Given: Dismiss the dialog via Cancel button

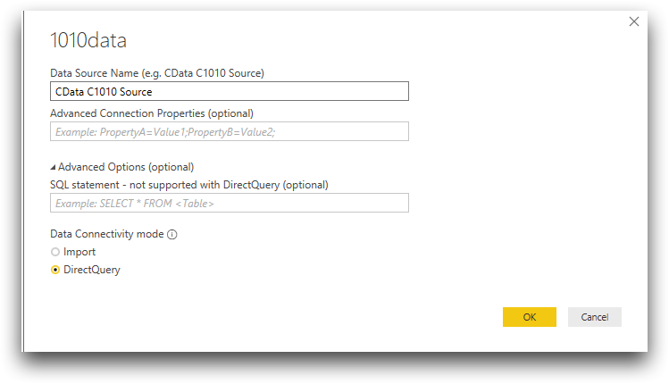Looking at the screenshot, I should tap(594, 317).
